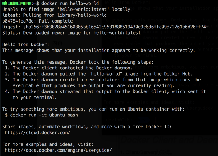Click the 'To generate this message' line
The height and width of the screenshot is (156, 218).
78,62
